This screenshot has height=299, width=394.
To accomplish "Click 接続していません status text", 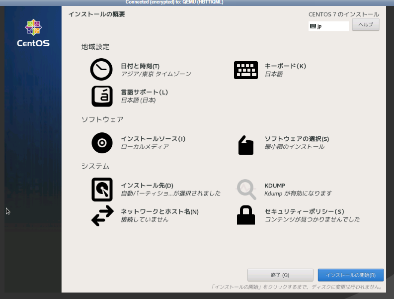I will point(145,219).
